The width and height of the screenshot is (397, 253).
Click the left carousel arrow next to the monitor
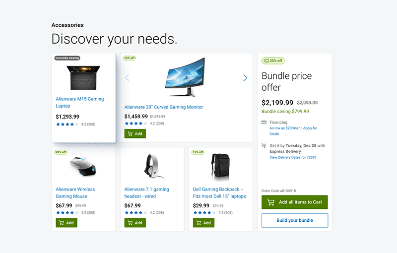pyautogui.click(x=127, y=78)
